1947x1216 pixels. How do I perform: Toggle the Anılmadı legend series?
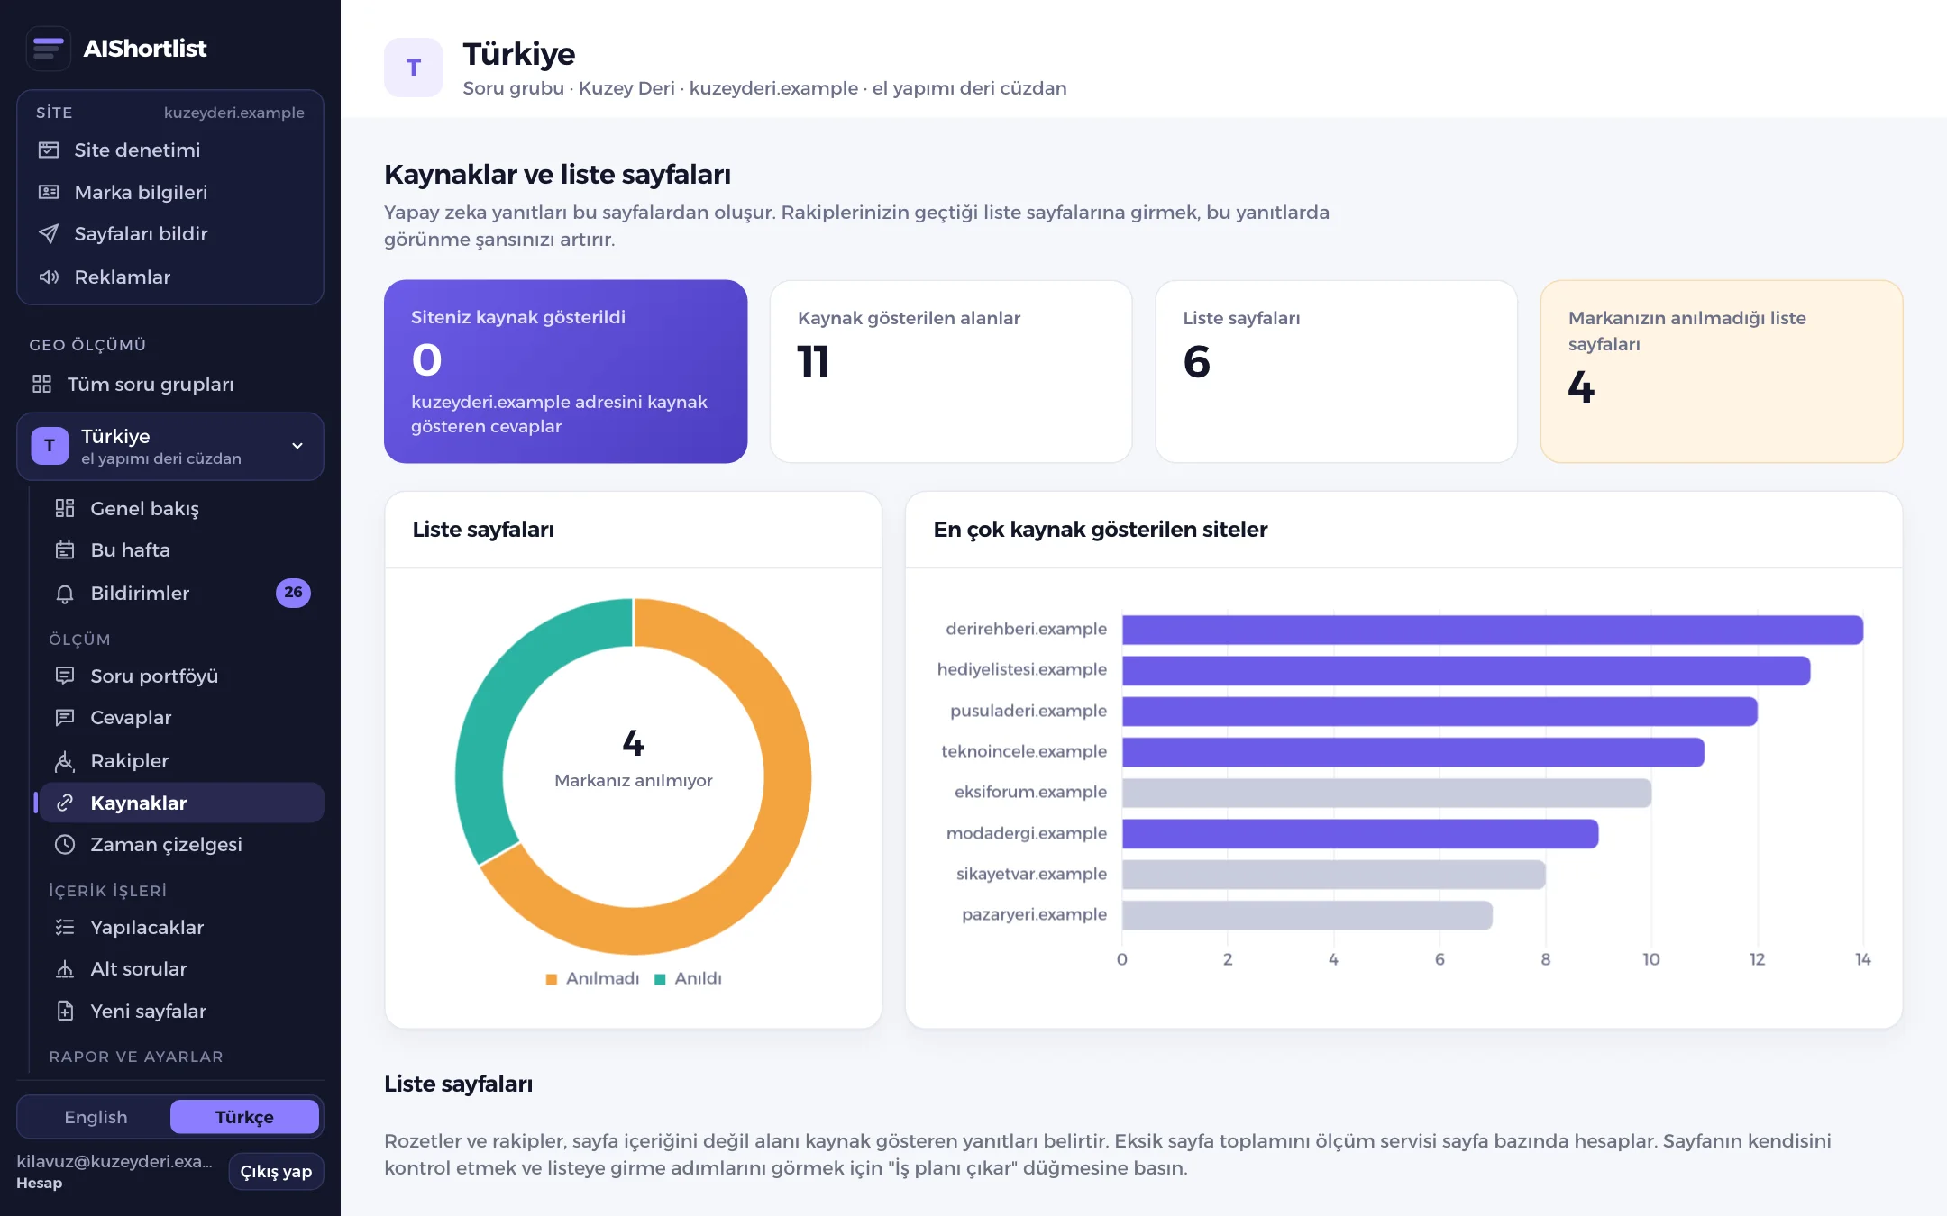coord(592,978)
